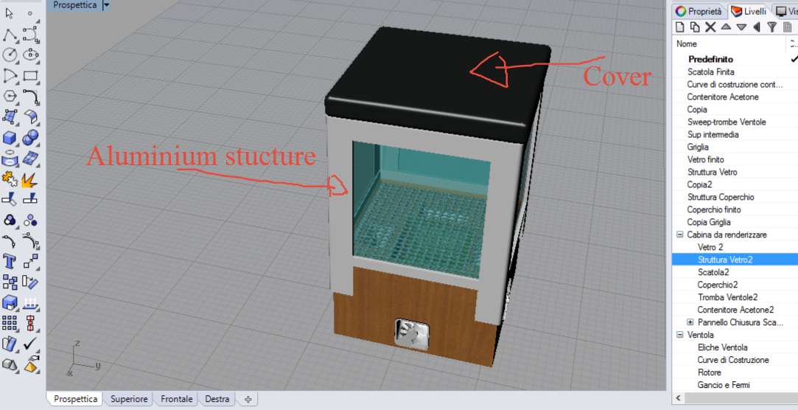Click the New sublayer icon
This screenshot has height=410, width=798.
point(695,27)
